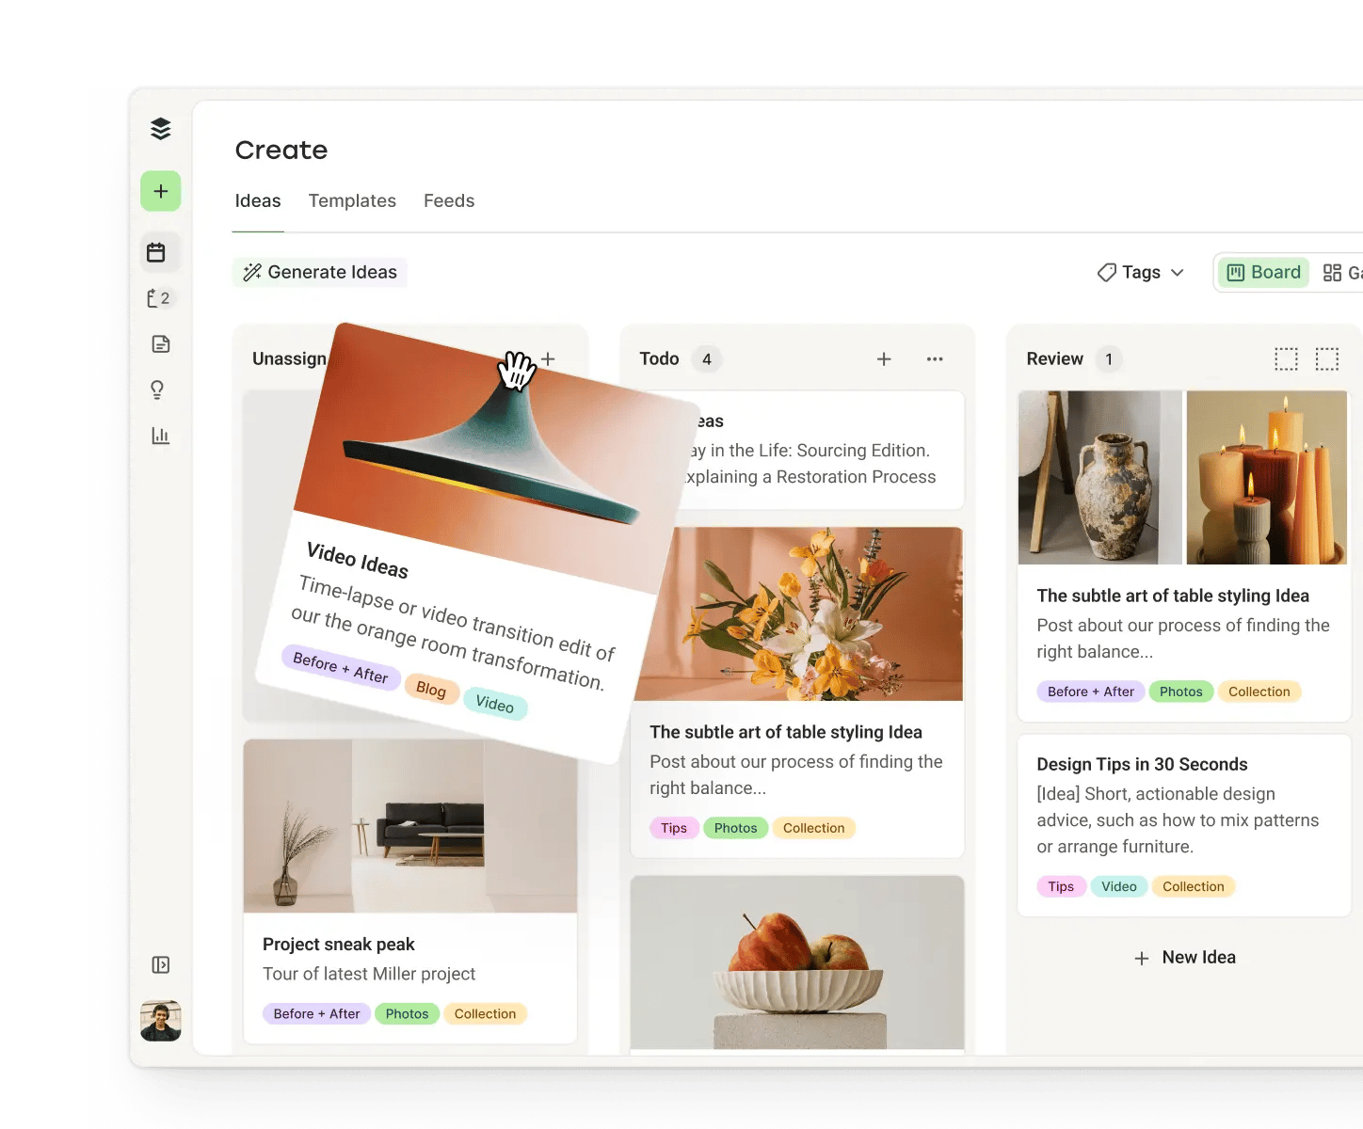Add a New Idea in the Review column
This screenshot has width=1363, height=1129.
click(x=1183, y=957)
